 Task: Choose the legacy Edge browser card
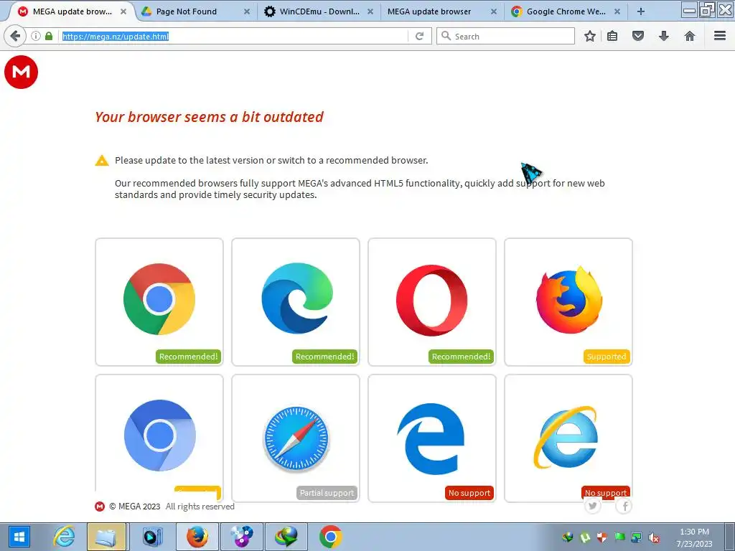pyautogui.click(x=432, y=438)
